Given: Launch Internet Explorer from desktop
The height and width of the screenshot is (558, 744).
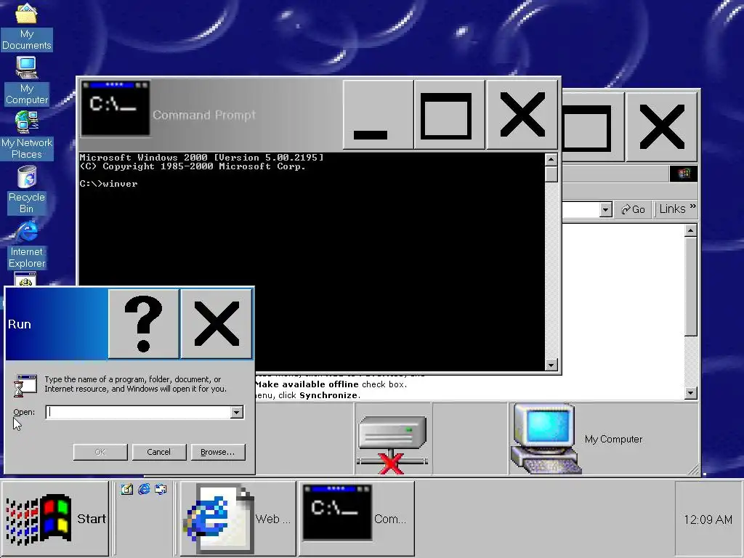Looking at the screenshot, I should tap(27, 244).
